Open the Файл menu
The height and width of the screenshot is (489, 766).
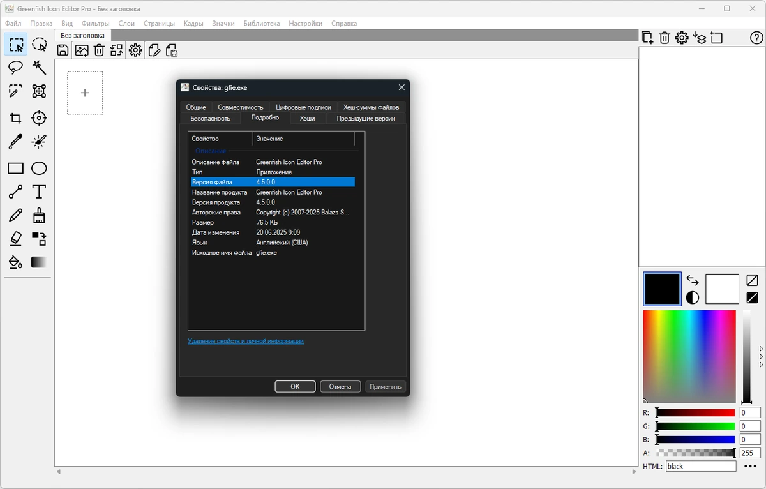[x=13, y=24]
